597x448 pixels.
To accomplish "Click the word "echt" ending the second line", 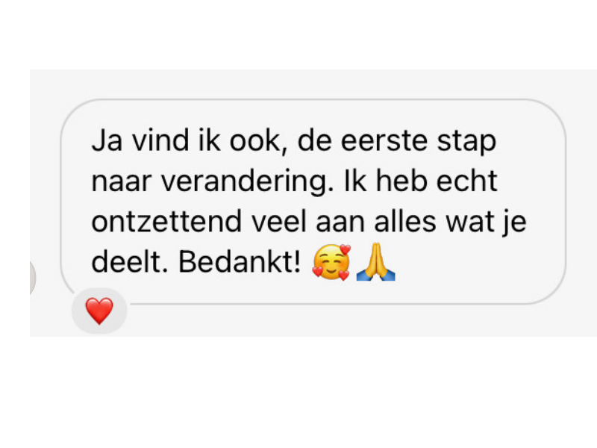I will (467, 181).
